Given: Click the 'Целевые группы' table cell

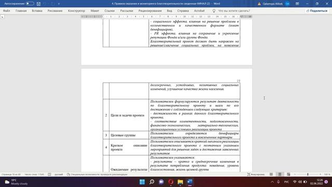Looking at the screenshot, I should click(x=129, y=135).
